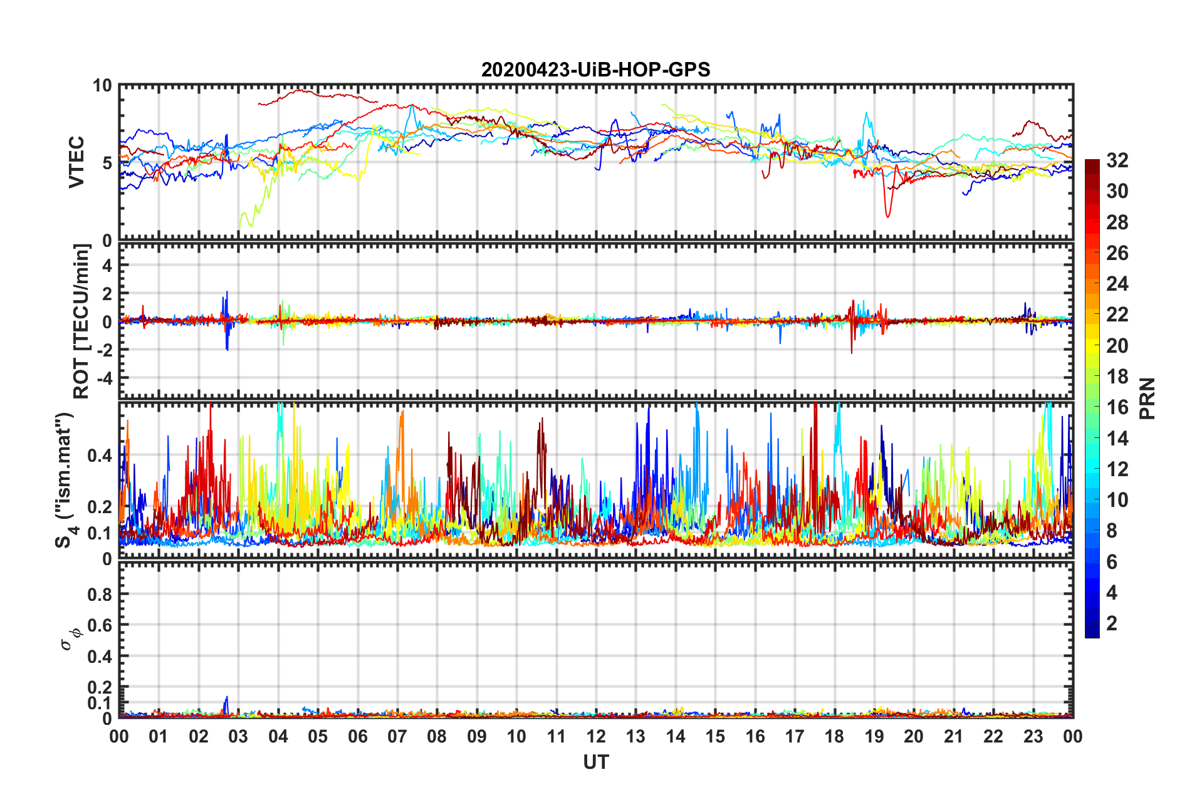Click the colorbar tick label 32
Screen dimensions: 1192x797
(x=1117, y=160)
